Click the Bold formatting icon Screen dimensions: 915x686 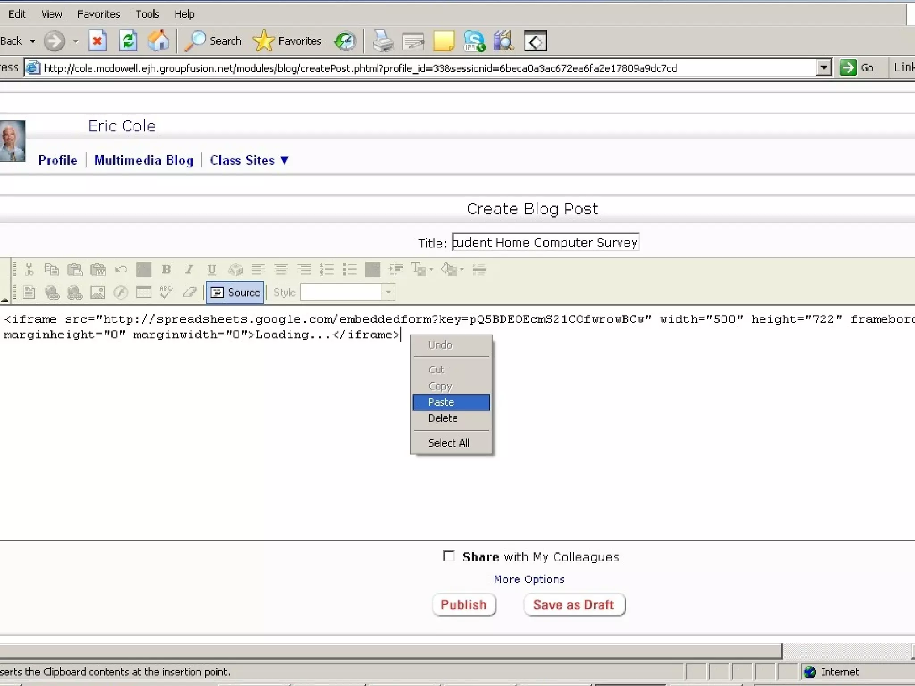(x=166, y=269)
